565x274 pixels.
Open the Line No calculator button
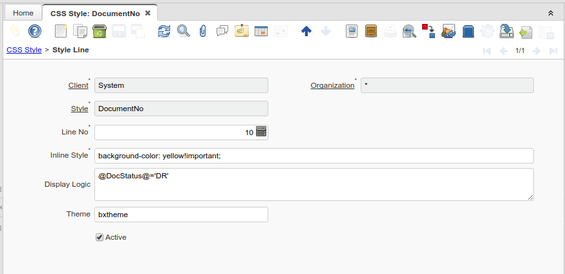pos(261,132)
